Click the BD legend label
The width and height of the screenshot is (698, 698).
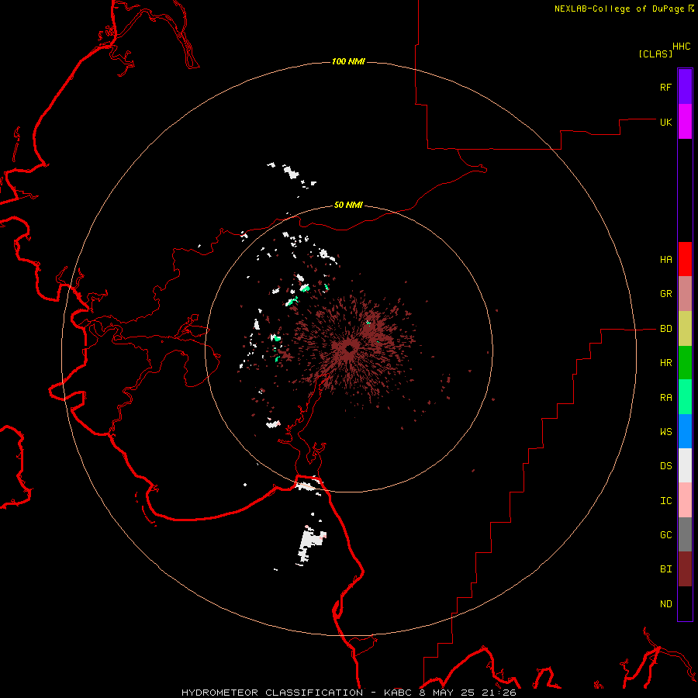click(666, 329)
